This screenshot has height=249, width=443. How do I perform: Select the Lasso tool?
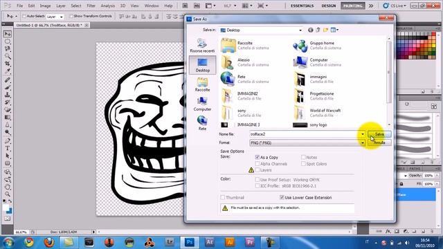(8, 49)
